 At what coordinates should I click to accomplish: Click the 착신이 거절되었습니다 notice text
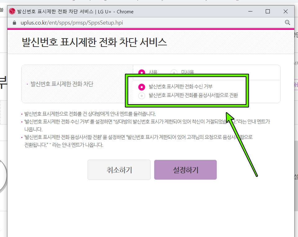click(x=147, y=125)
